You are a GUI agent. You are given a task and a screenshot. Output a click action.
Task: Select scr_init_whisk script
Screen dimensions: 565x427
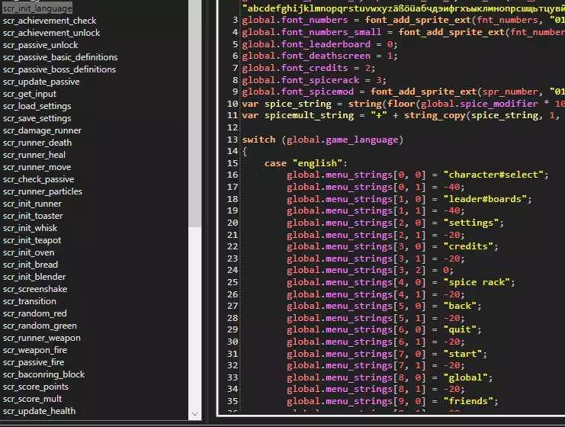click(x=30, y=228)
